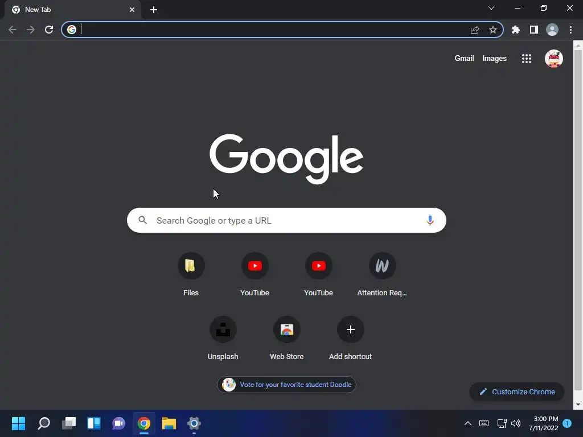583x437 pixels.
Task: Open Task View on the taskbar
Action: (69, 423)
